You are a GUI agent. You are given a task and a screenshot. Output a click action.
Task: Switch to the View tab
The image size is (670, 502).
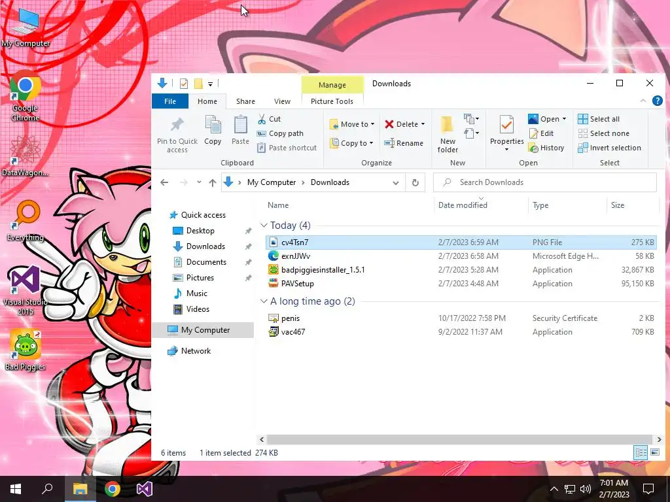coord(282,101)
